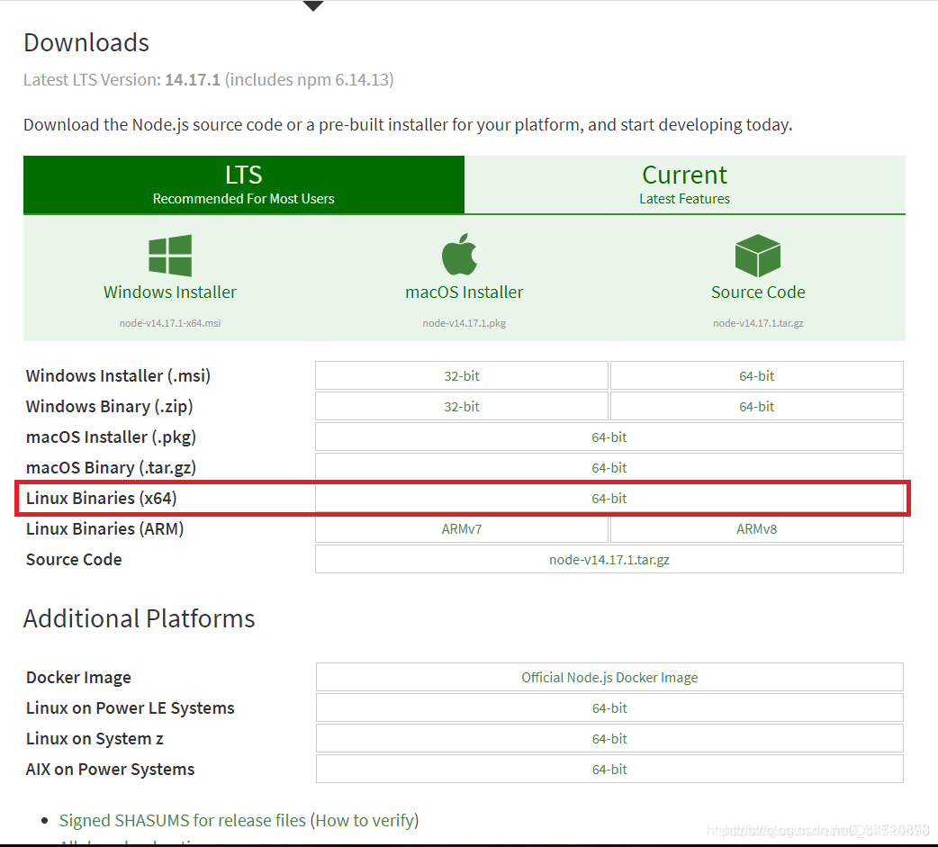This screenshot has height=847, width=938.
Task: Click node-v14.17.1-x64.msi filename text
Action: pos(170,323)
